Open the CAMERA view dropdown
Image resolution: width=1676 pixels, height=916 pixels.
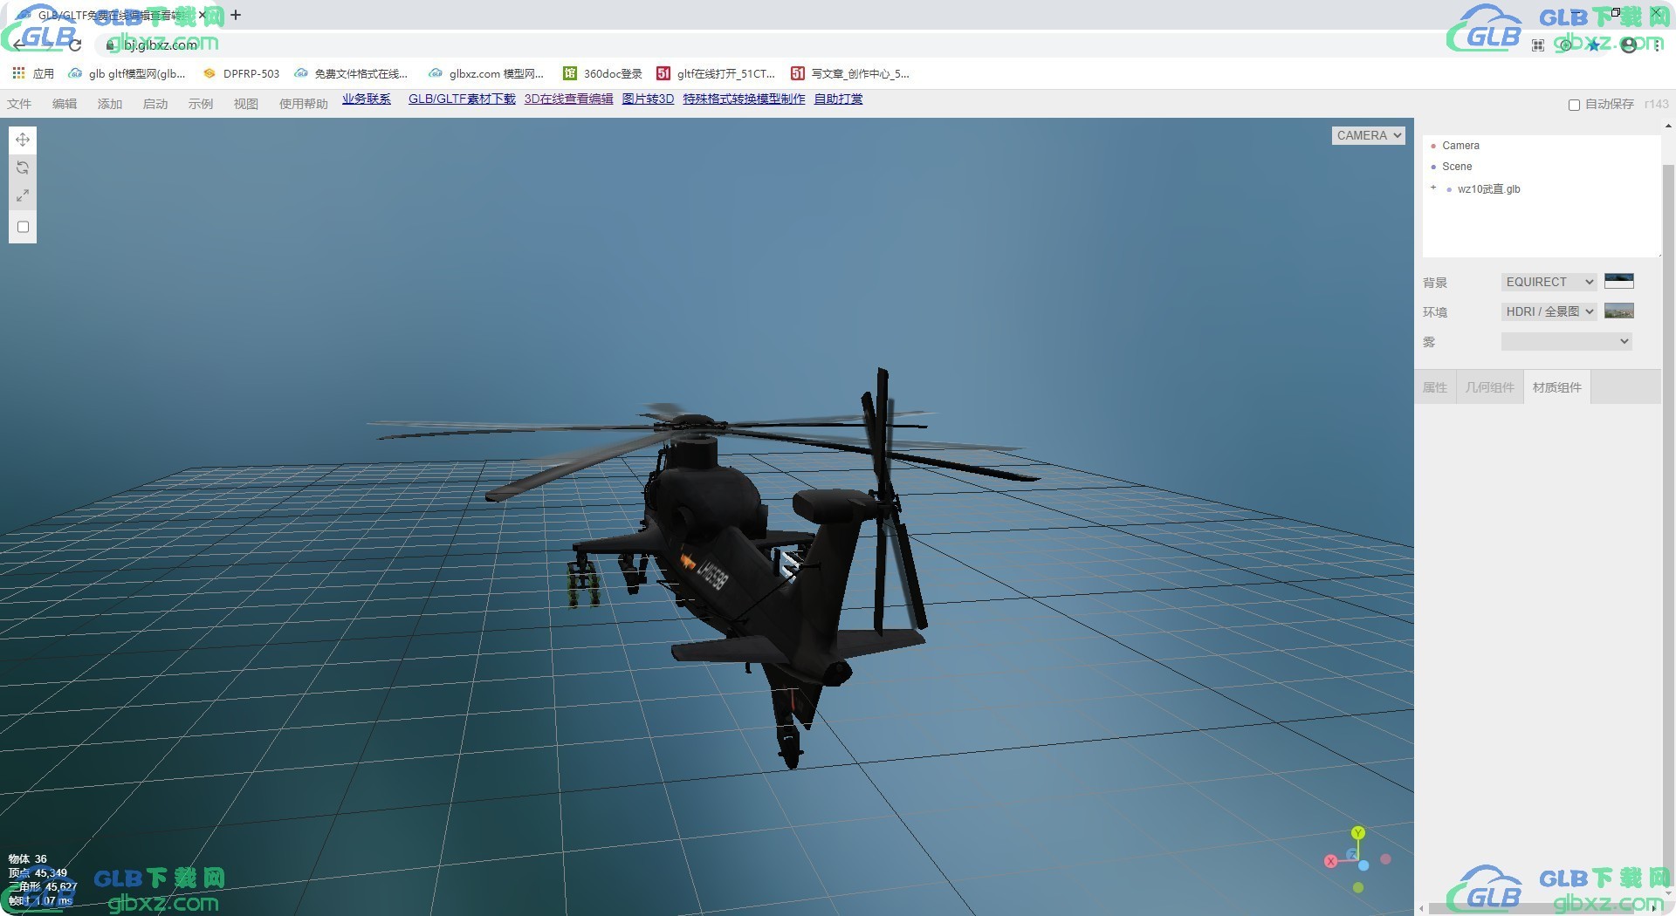click(x=1368, y=135)
